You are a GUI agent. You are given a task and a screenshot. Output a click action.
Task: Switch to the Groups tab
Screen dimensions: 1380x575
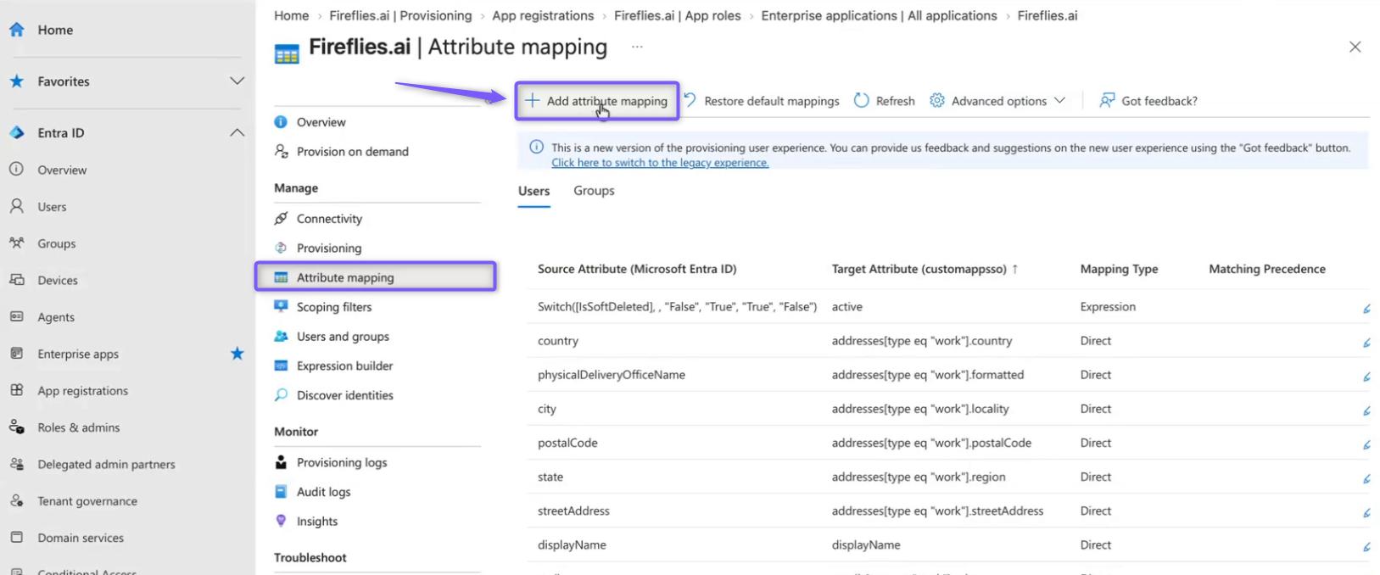coord(594,191)
